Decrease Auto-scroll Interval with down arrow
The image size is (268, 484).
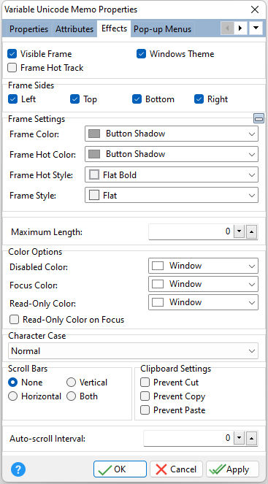point(239,438)
